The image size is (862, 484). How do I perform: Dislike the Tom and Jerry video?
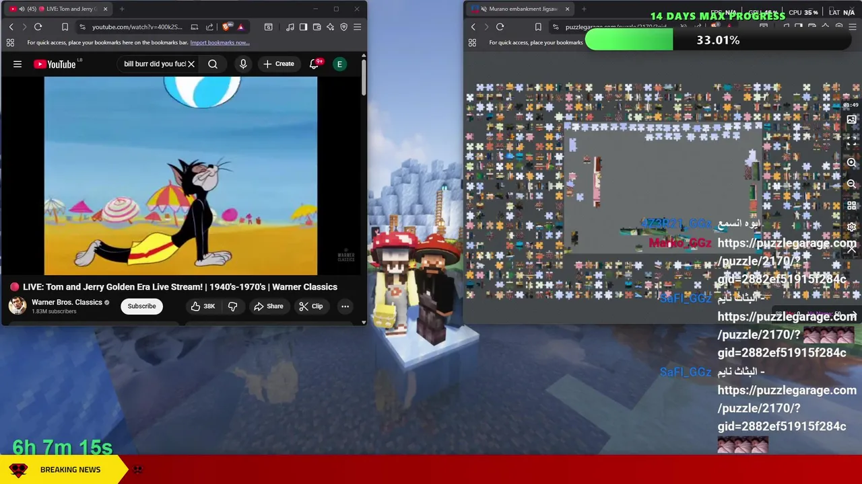point(232,306)
